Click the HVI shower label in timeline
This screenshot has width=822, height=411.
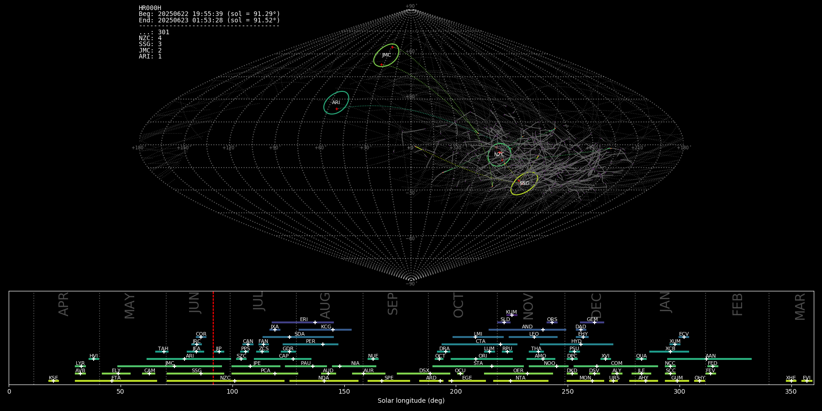[x=94, y=356]
